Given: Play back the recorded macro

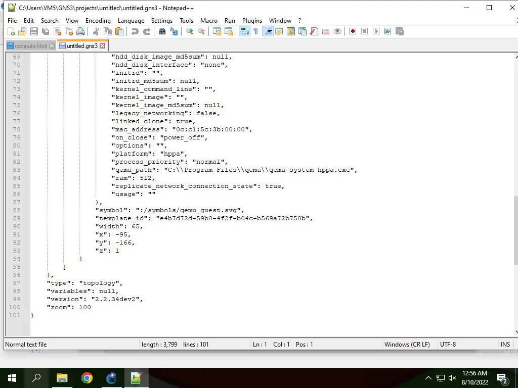Looking at the screenshot, I should (376, 31).
